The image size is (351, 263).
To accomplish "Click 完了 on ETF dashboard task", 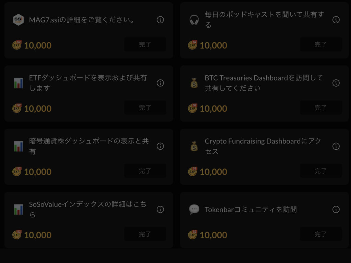I will [145, 108].
